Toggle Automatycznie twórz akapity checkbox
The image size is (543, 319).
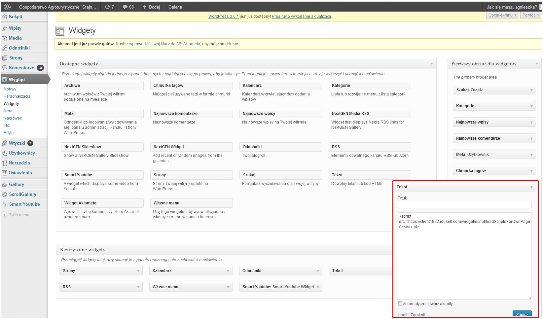[400, 303]
